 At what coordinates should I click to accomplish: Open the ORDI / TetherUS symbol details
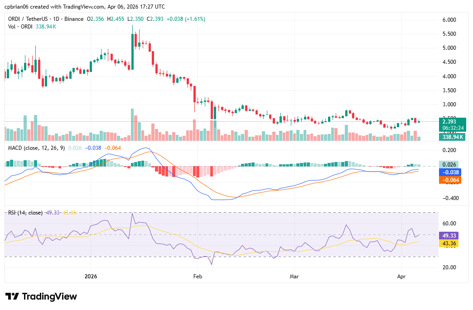(27, 19)
